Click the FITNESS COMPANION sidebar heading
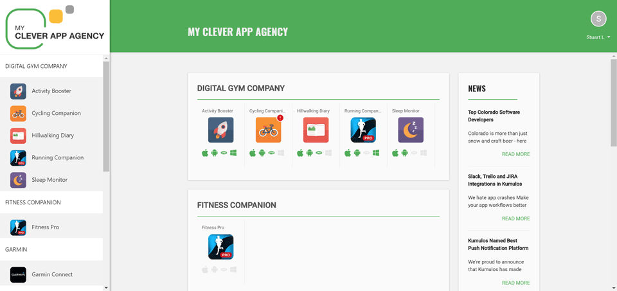This screenshot has width=617, height=291. pyautogui.click(x=33, y=202)
